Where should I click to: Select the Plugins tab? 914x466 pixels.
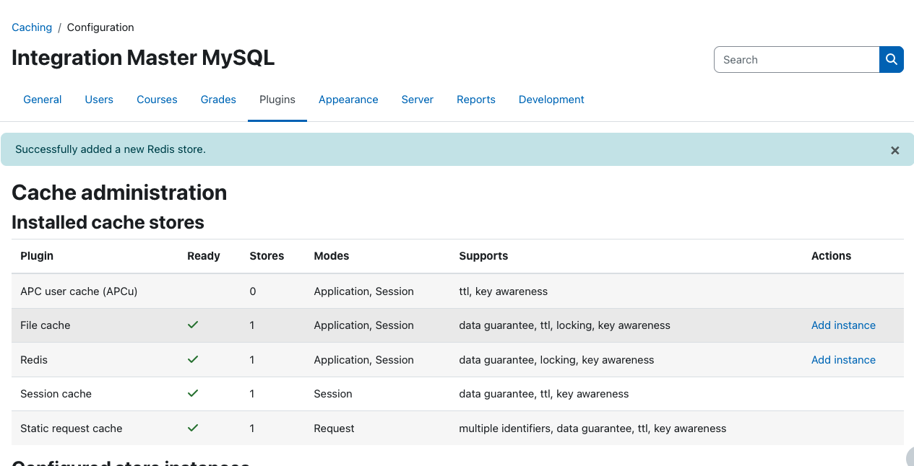[277, 100]
